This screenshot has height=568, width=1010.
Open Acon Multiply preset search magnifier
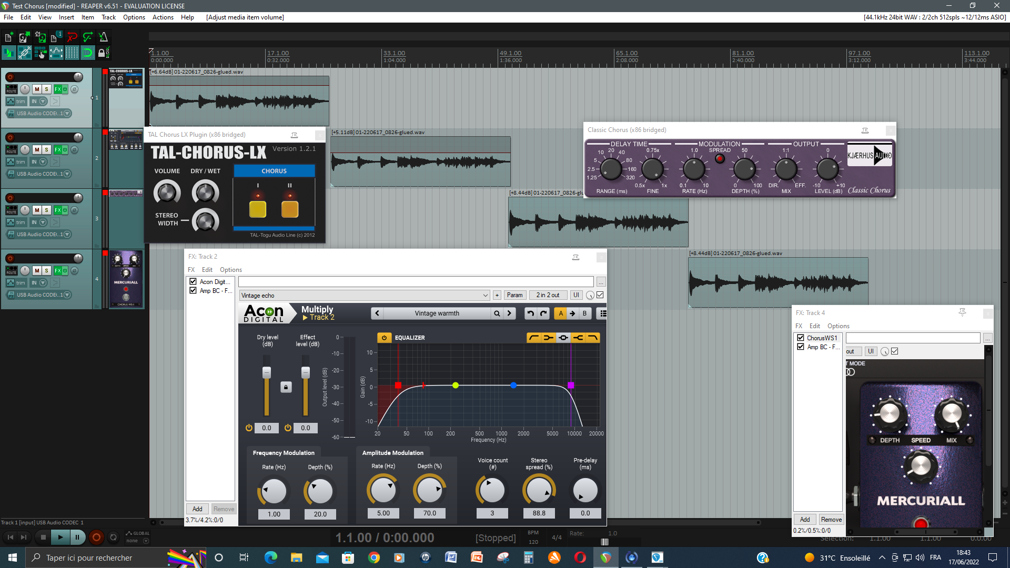coord(497,313)
